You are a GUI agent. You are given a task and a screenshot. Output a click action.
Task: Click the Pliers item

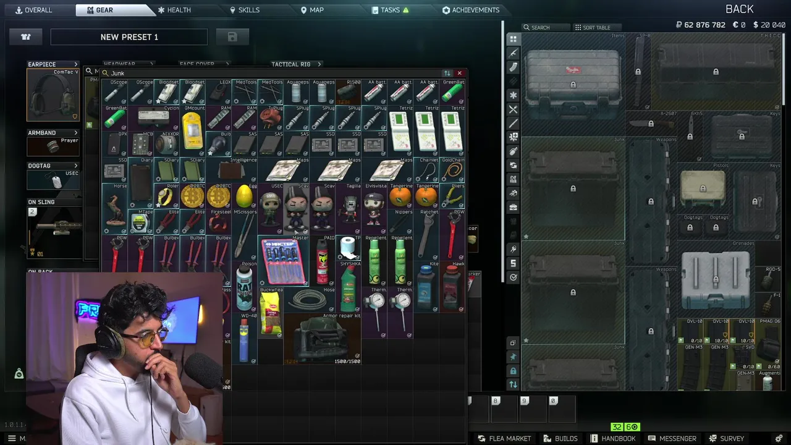pyautogui.click(x=452, y=196)
